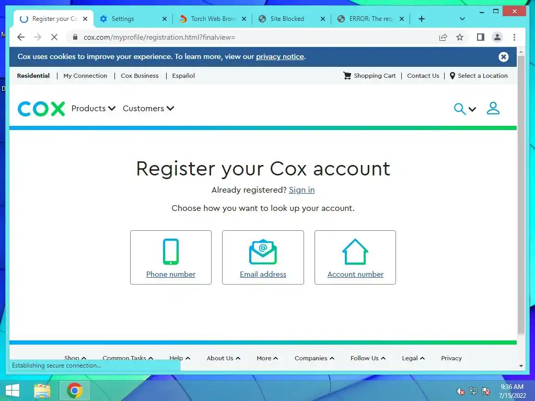535x401 pixels.
Task: Bookmark this page with the star icon
Action: pyautogui.click(x=460, y=37)
